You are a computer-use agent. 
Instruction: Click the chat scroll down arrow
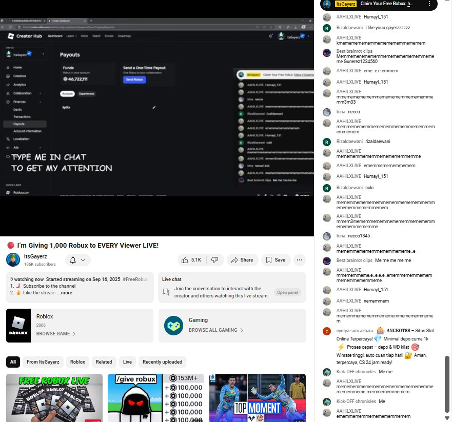(447, 418)
